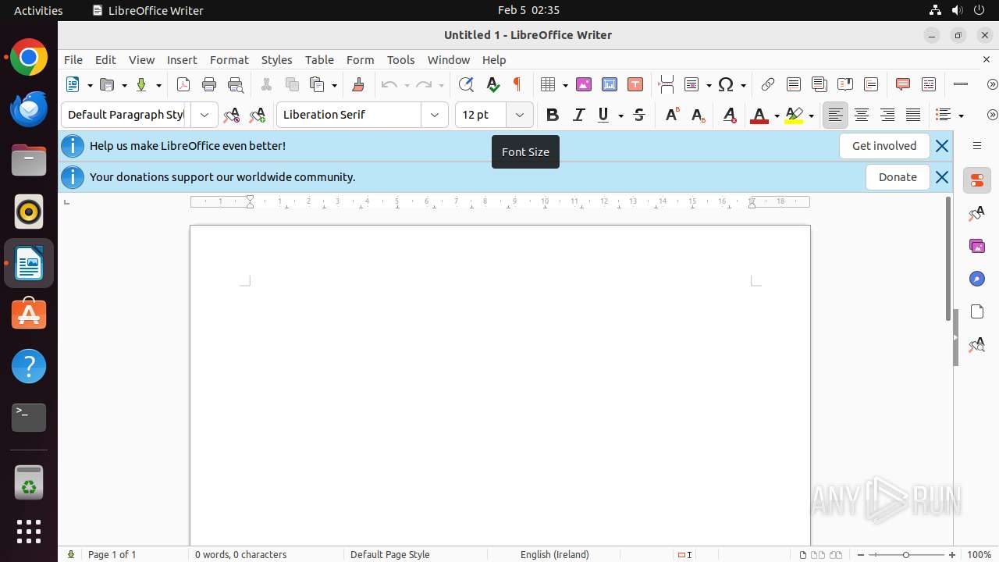Toggle bold formatting
This screenshot has width=999, height=562.
pyautogui.click(x=553, y=115)
